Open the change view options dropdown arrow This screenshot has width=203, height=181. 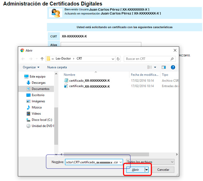tap(155, 67)
